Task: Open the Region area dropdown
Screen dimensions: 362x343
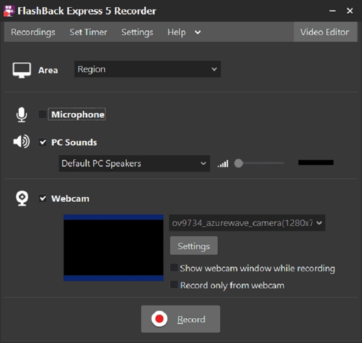Action: click(147, 69)
